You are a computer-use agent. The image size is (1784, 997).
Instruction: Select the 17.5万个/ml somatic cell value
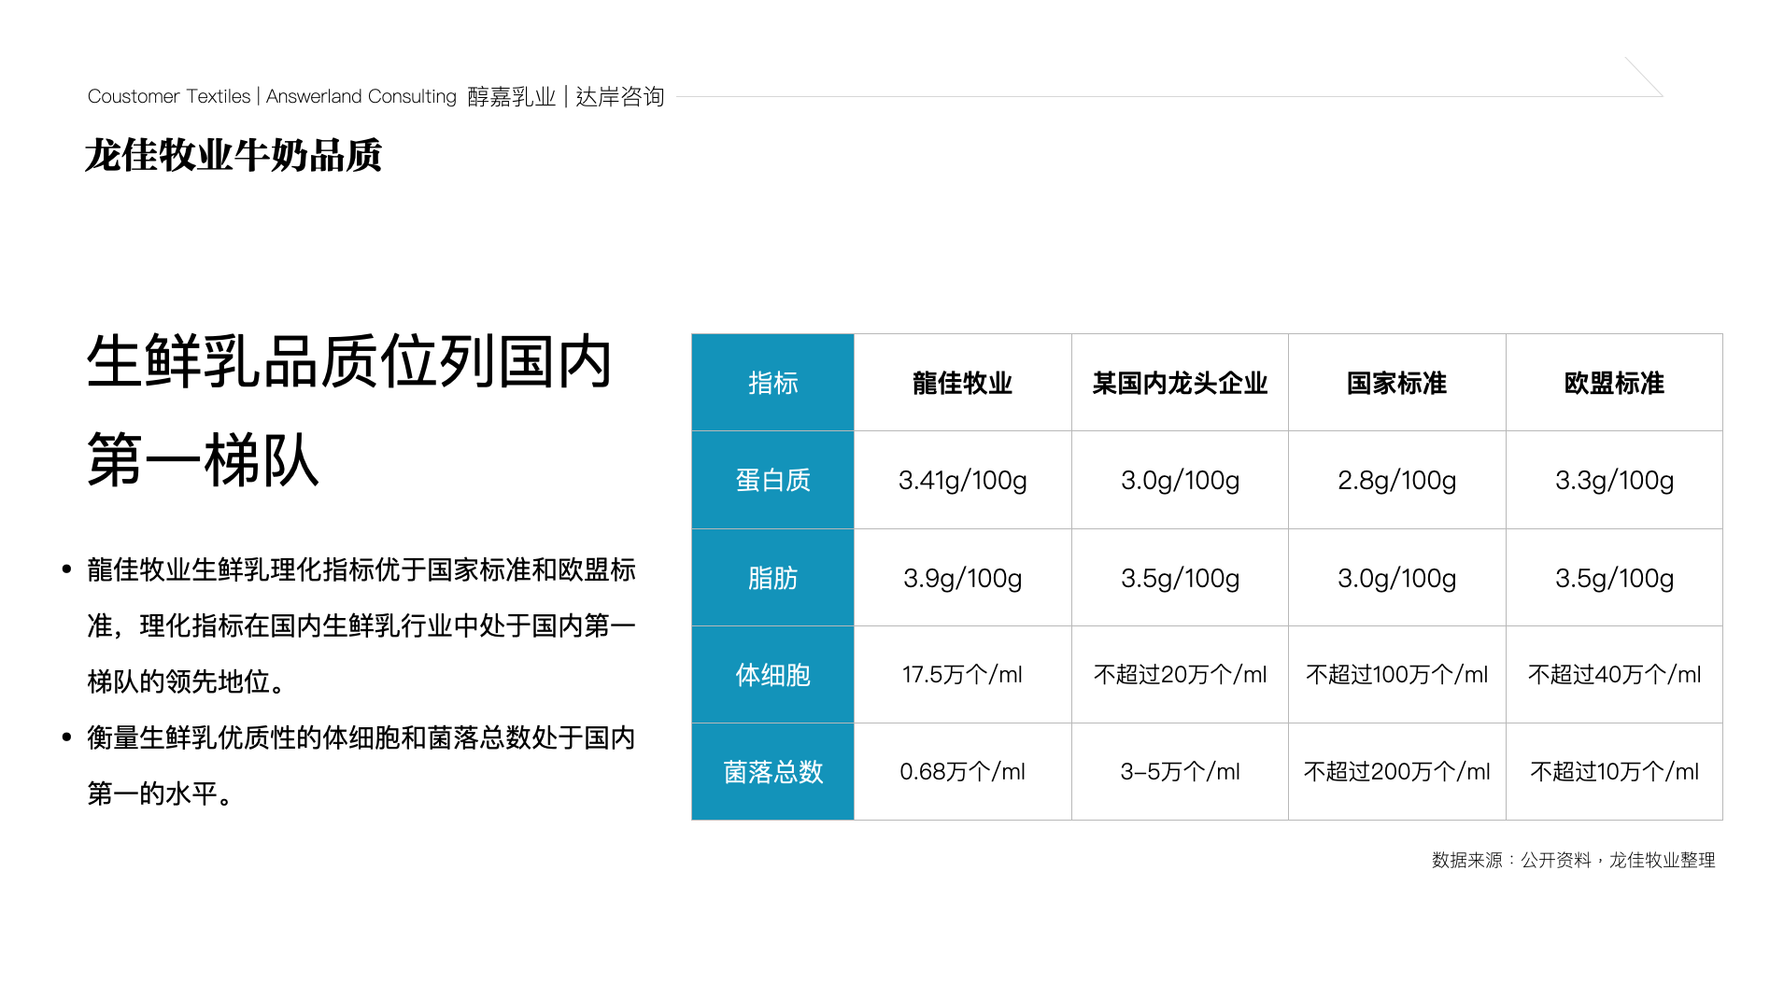point(962,675)
